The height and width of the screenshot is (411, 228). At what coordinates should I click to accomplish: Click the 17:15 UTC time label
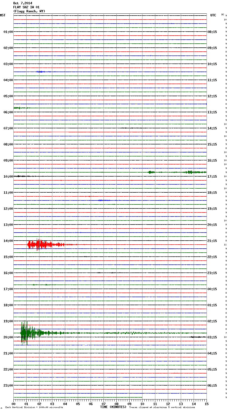pos(212,176)
